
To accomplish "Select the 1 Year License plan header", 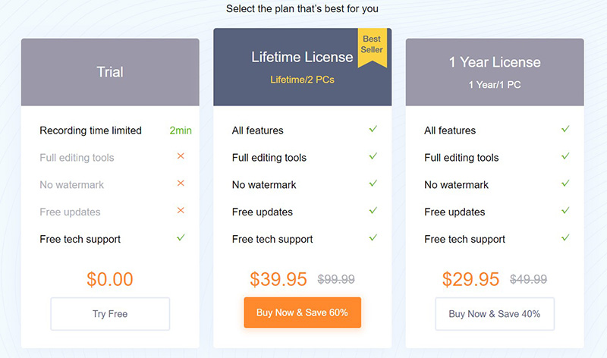I will click(x=495, y=72).
